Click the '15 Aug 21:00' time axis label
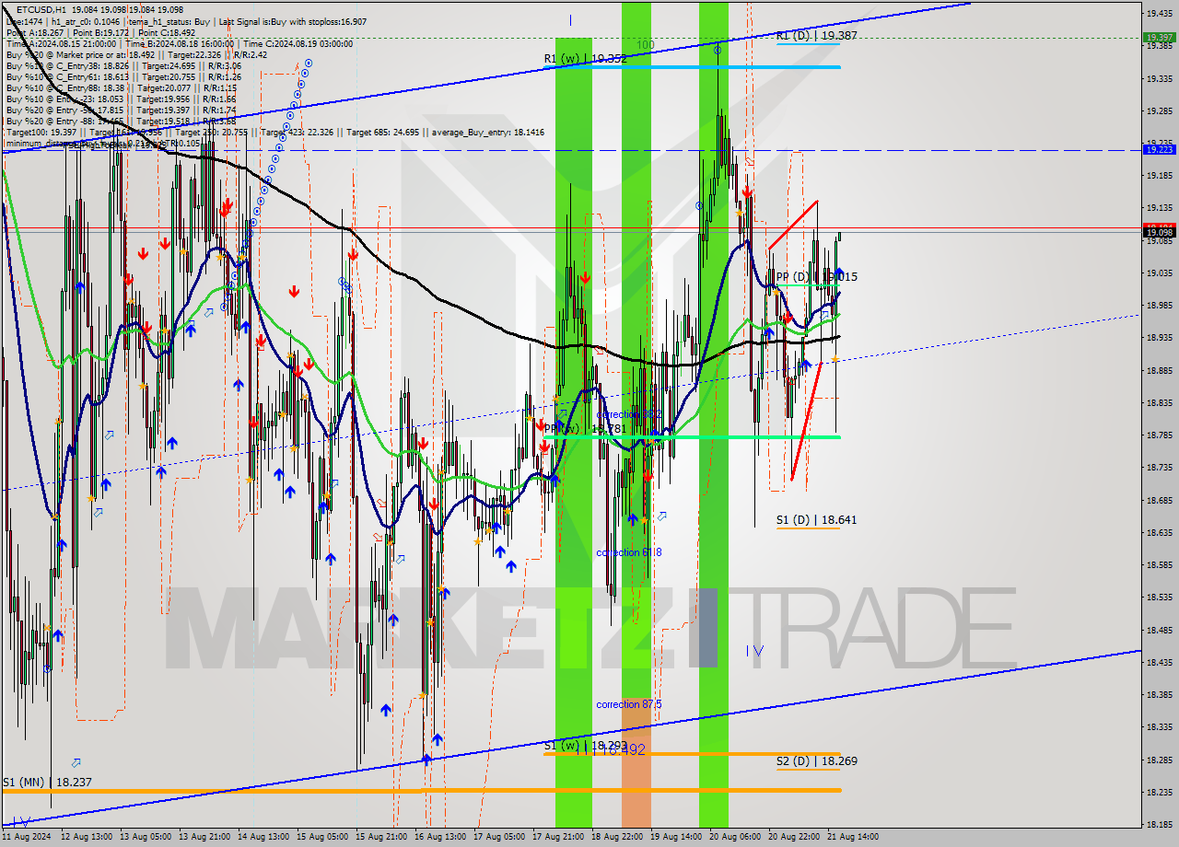Screen dimensions: 1179x847 [381, 837]
